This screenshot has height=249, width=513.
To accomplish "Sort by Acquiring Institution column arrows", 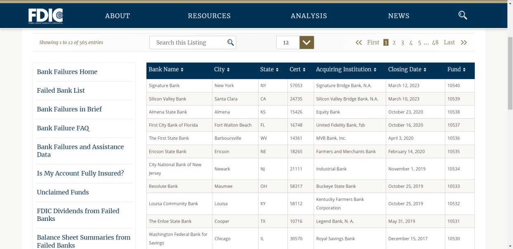I will [x=375, y=70].
